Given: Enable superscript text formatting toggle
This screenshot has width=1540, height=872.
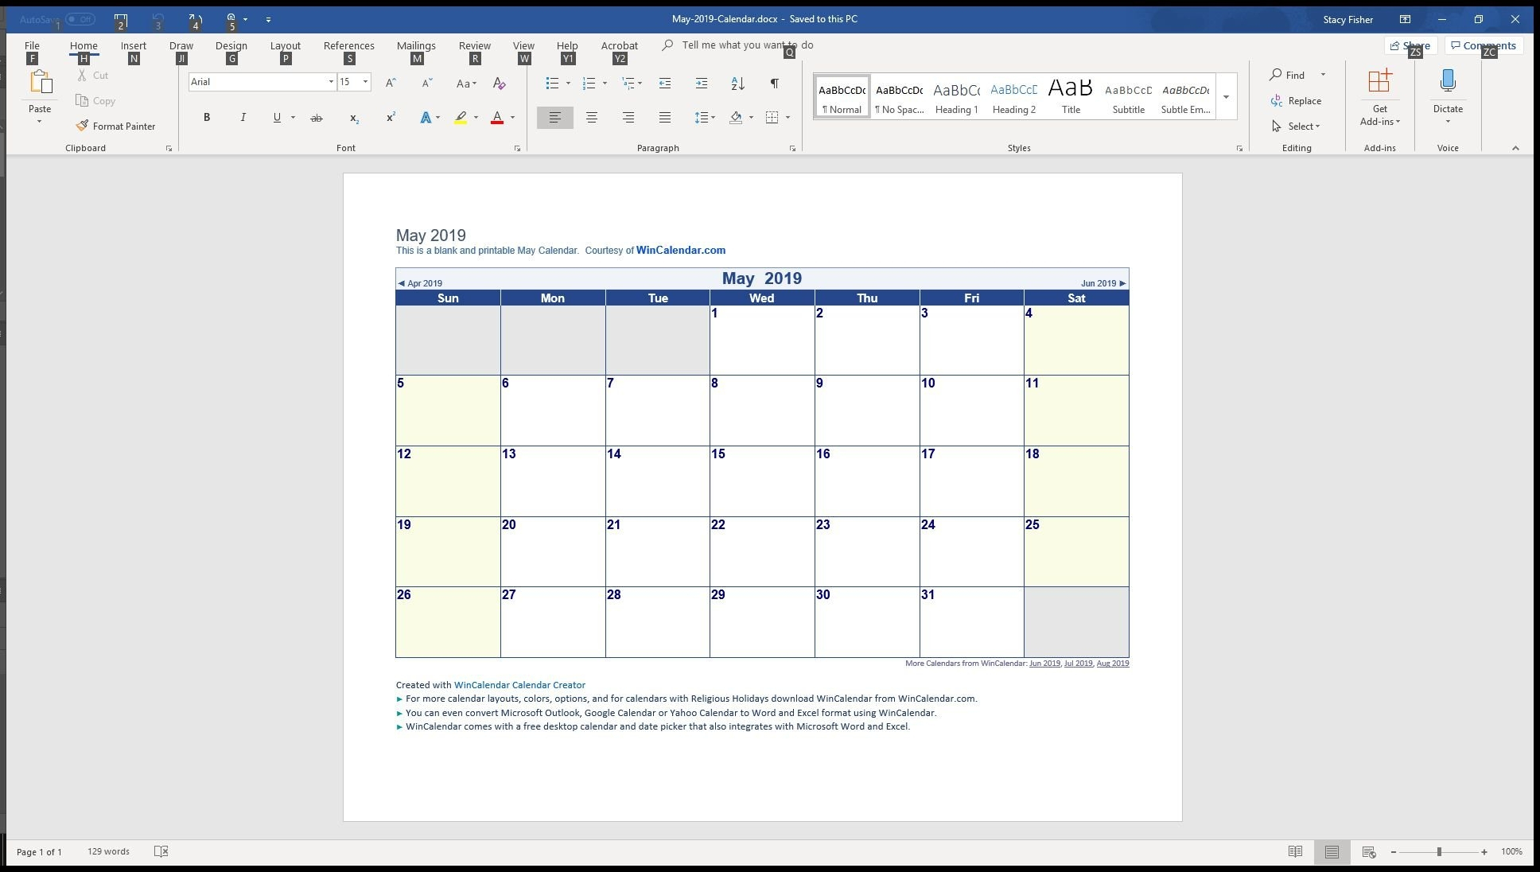Looking at the screenshot, I should tap(389, 118).
